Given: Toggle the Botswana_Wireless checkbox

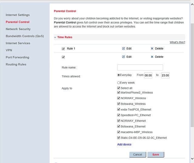Looking at the screenshot, I should 119,104.
